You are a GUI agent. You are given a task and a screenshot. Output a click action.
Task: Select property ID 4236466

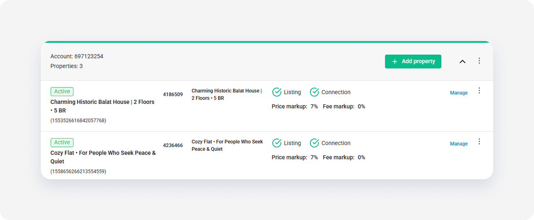(x=173, y=145)
